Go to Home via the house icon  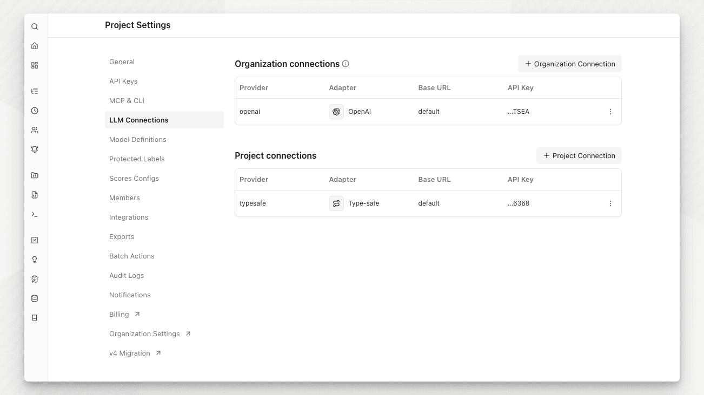35,46
